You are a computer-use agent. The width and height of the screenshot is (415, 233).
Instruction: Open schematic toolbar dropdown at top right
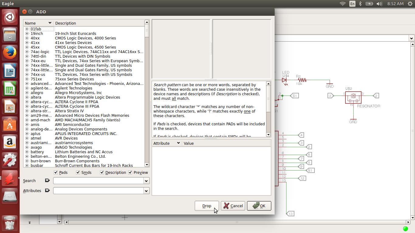coord(411,38)
